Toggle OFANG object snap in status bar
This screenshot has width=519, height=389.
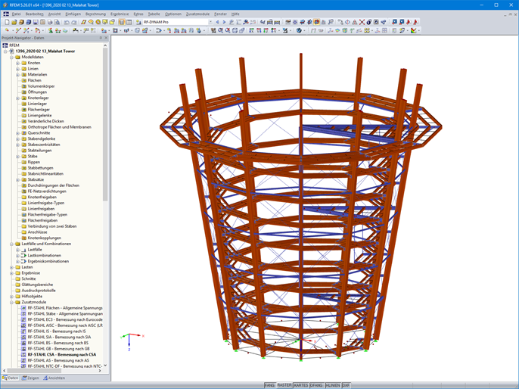click(x=317, y=385)
